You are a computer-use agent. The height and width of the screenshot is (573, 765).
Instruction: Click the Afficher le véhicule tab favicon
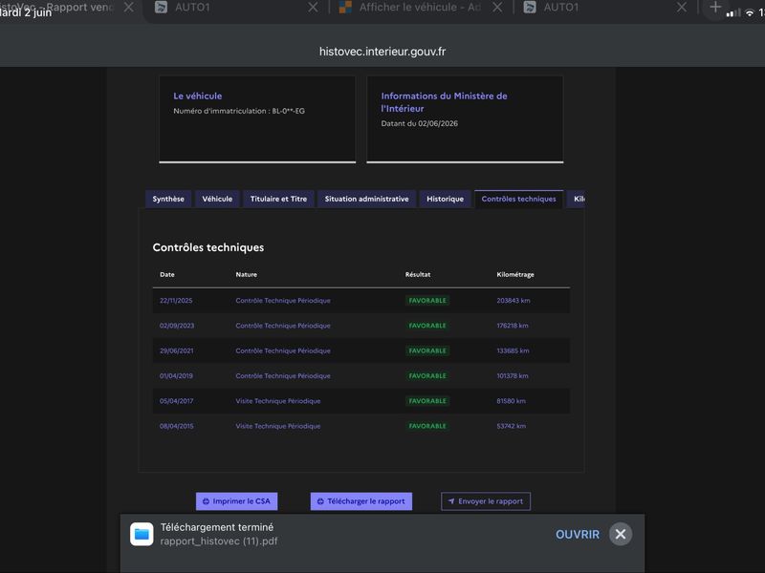345,8
